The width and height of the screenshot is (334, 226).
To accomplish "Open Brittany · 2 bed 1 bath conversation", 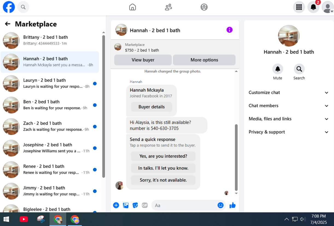I will (50, 40).
